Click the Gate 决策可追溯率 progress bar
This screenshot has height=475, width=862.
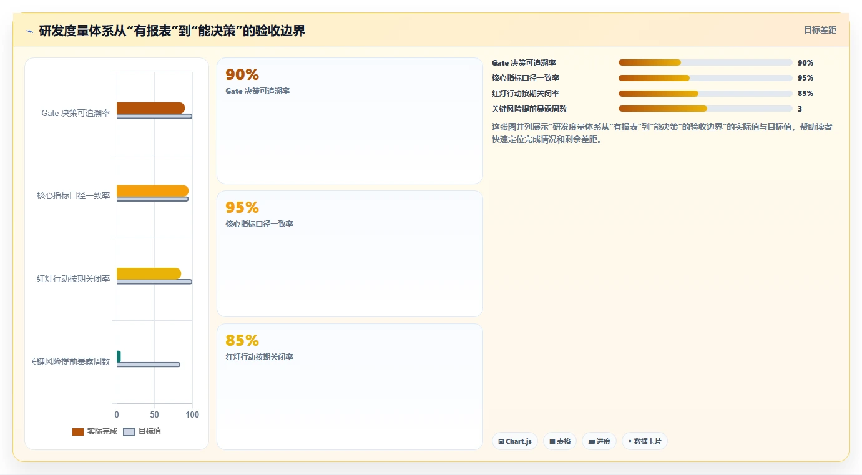[x=705, y=62]
